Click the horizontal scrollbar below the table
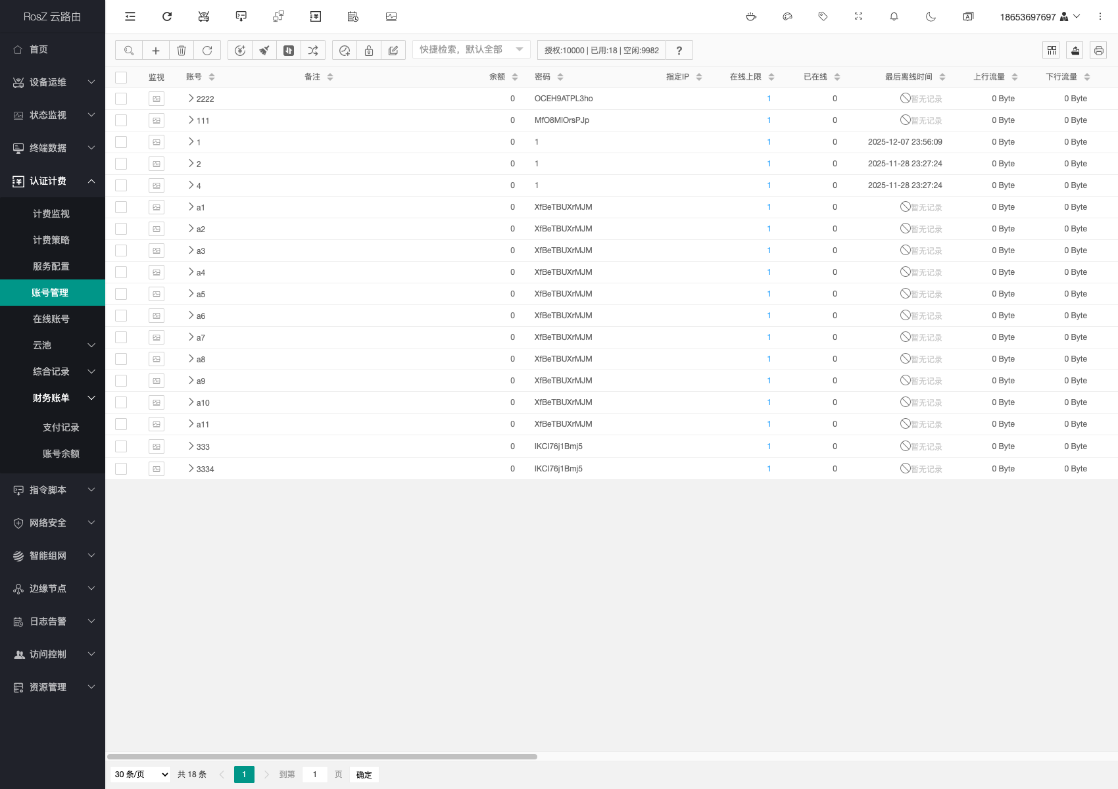 (x=322, y=757)
